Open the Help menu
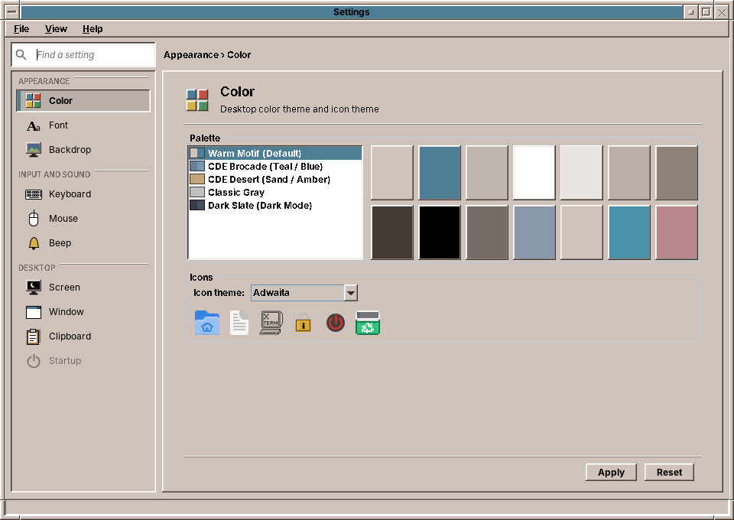This screenshot has height=520, width=734. point(93,29)
